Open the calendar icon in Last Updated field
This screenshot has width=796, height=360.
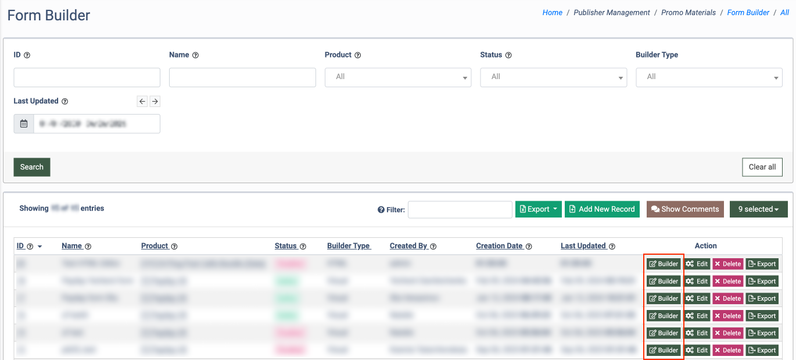24,124
